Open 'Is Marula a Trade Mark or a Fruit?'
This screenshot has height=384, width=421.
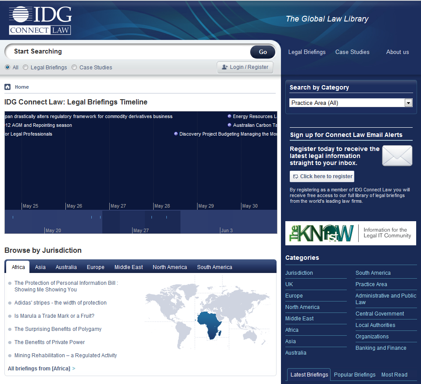(x=54, y=316)
